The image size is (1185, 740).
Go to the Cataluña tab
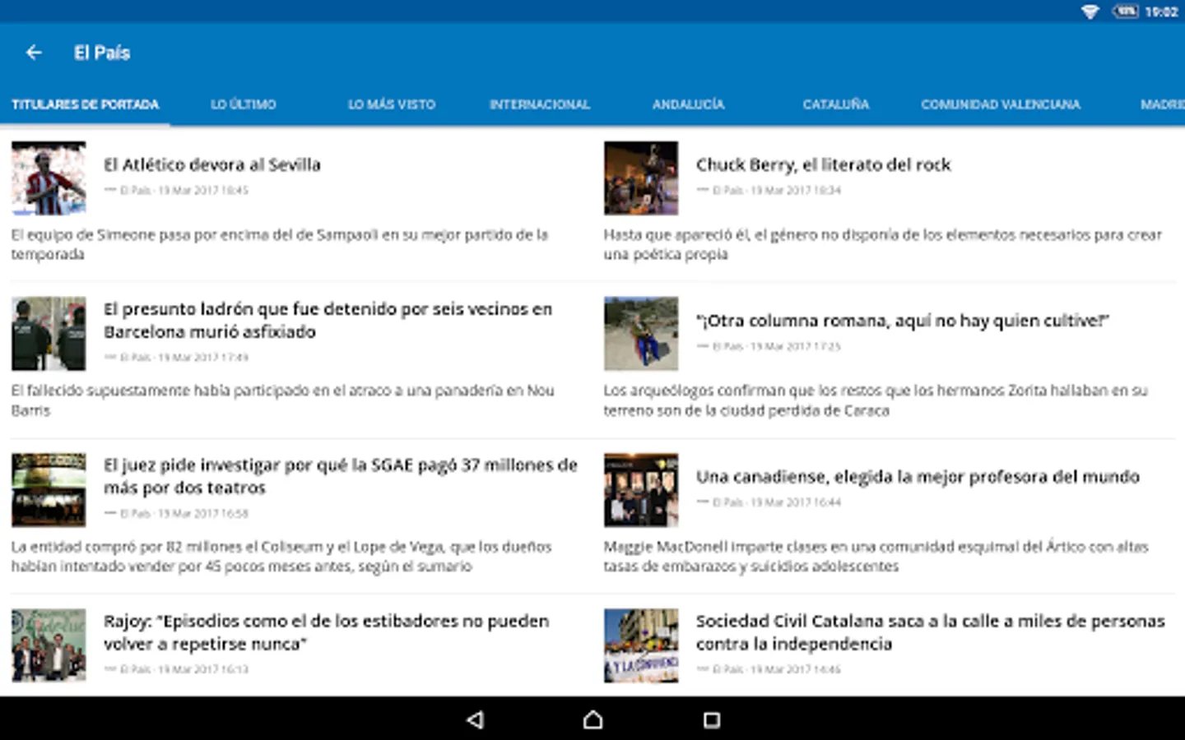pyautogui.click(x=836, y=104)
